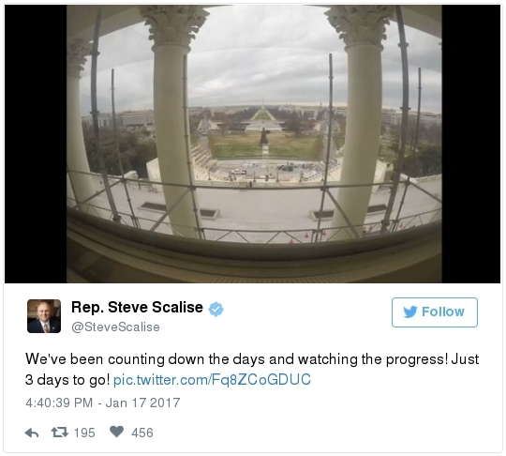Viewport: 506px width, 456px height.
Task: Open the Rep. Steve Scalise display name
Action: (x=137, y=307)
